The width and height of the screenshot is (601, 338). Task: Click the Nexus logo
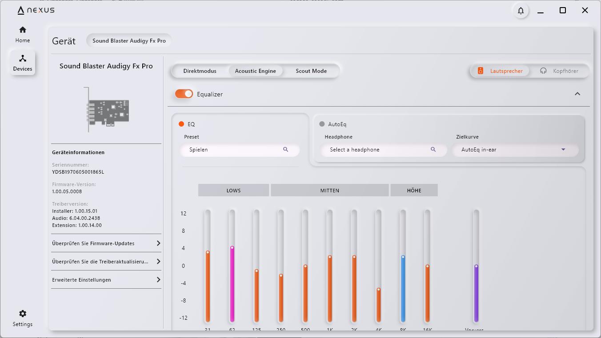(36, 10)
